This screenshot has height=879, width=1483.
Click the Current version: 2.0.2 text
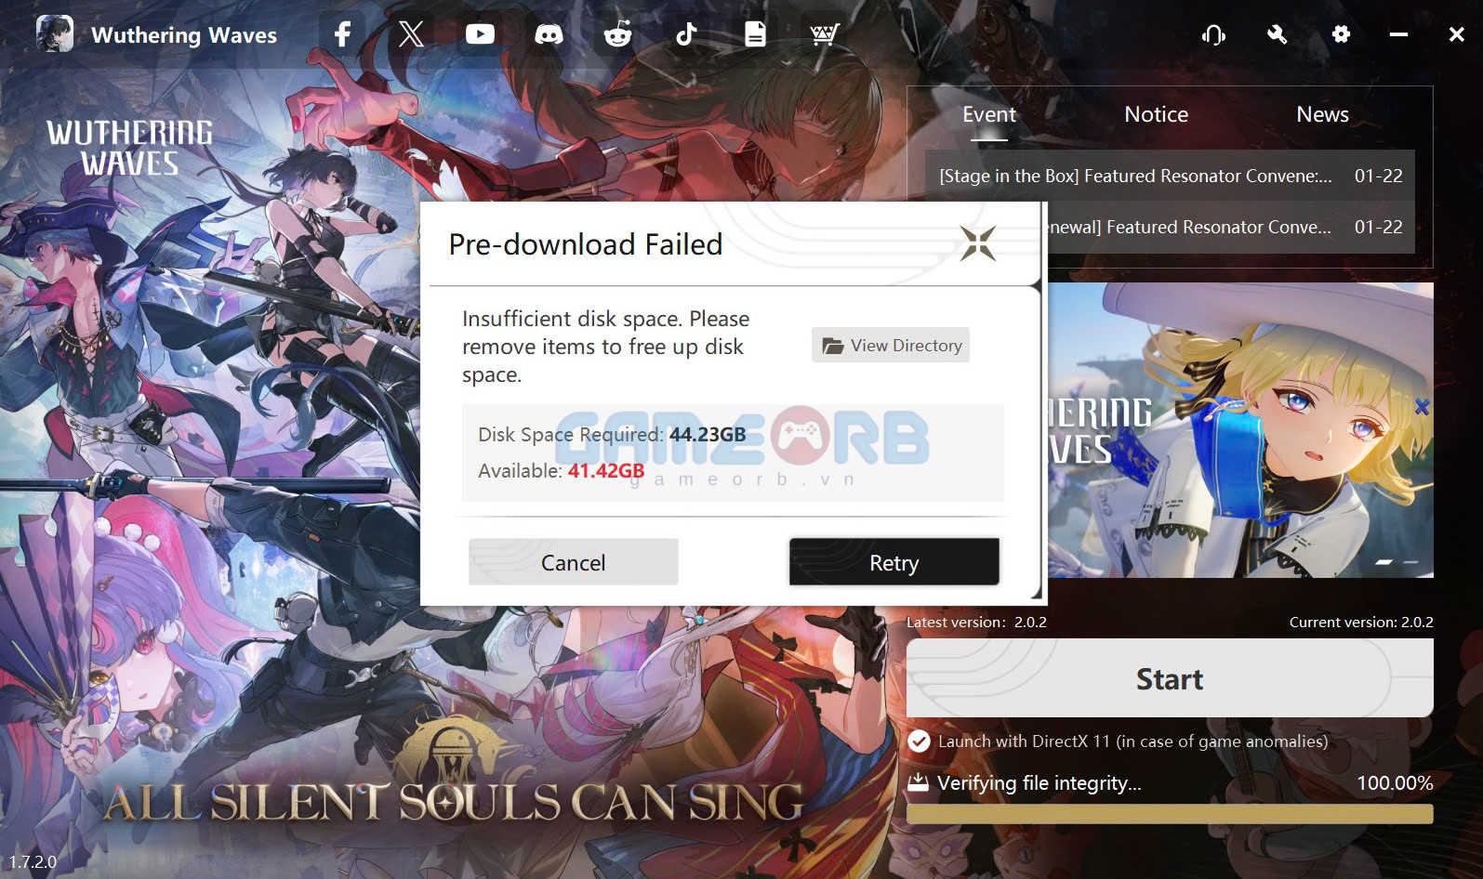(1361, 622)
